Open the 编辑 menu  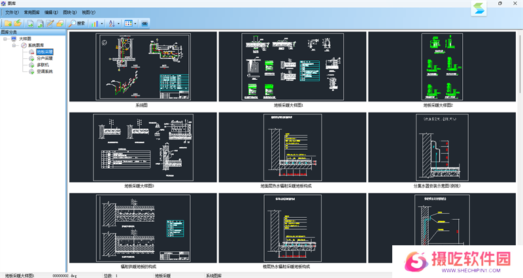[x=51, y=12]
